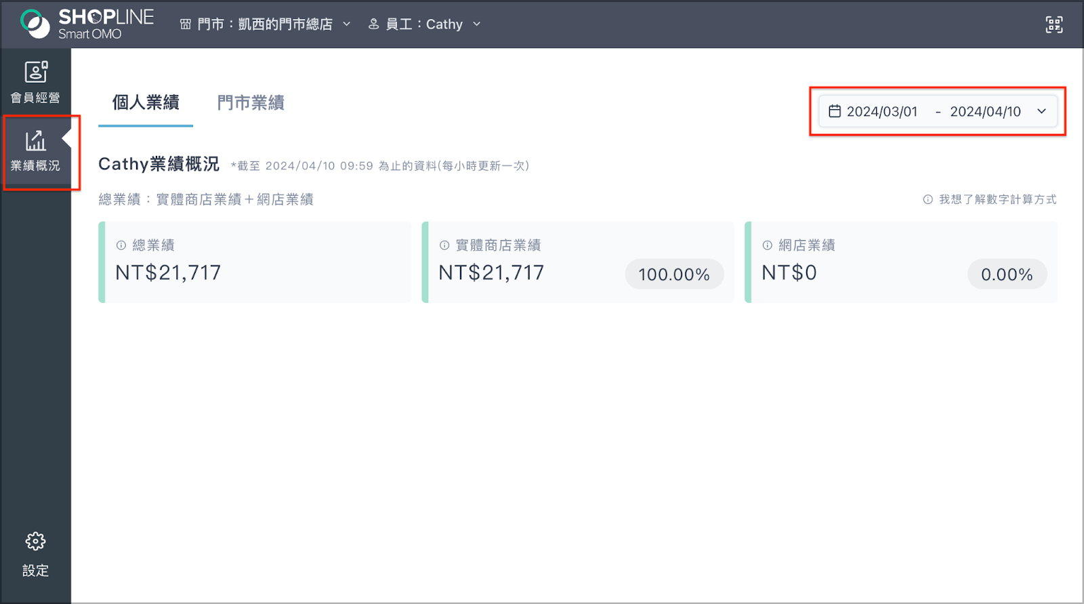Click the calendar icon in date range
This screenshot has height=604, width=1084.
tap(835, 111)
